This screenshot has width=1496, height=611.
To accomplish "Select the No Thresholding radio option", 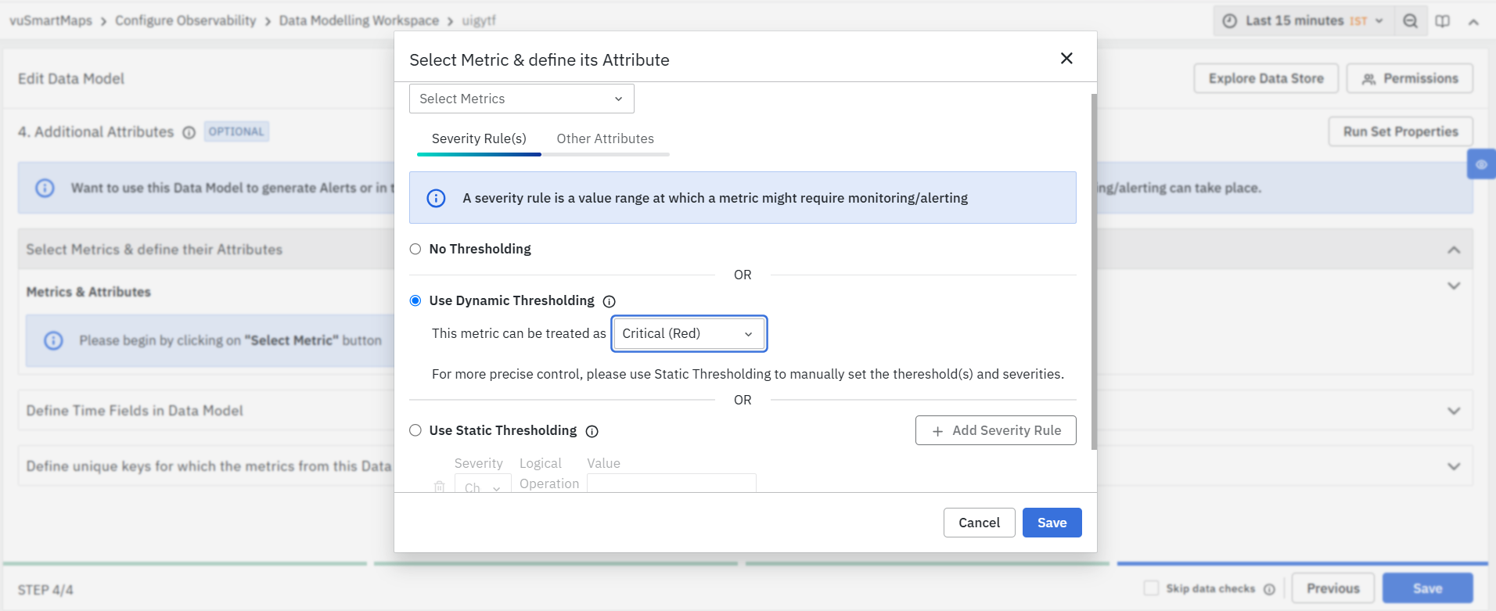I will (x=415, y=249).
